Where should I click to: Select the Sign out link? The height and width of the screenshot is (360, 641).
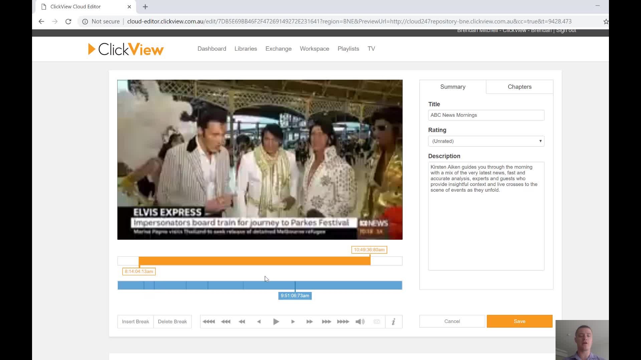coord(566,30)
